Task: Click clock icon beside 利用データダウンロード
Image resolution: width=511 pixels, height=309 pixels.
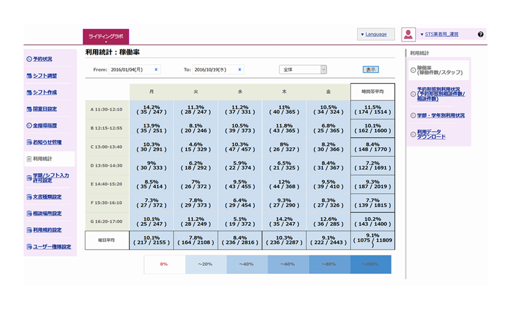Action: tap(412, 134)
